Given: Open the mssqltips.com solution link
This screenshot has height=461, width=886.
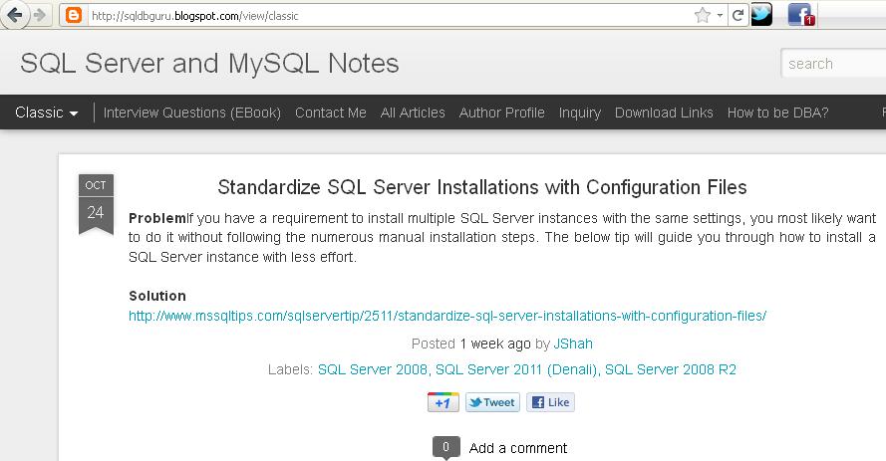Looking at the screenshot, I should (446, 316).
